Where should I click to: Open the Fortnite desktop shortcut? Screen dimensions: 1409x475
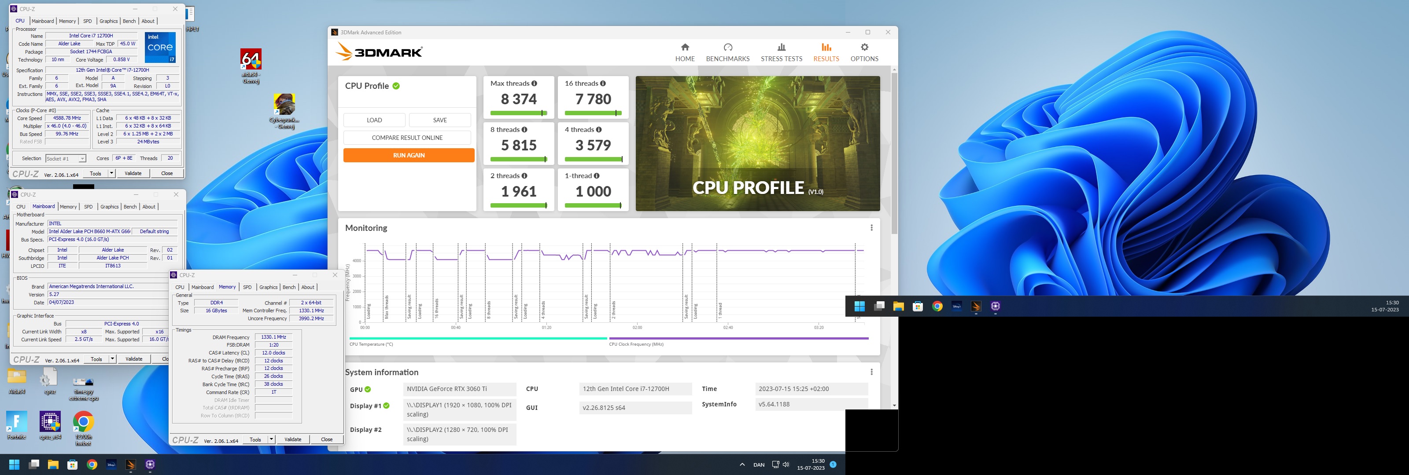pos(16,425)
